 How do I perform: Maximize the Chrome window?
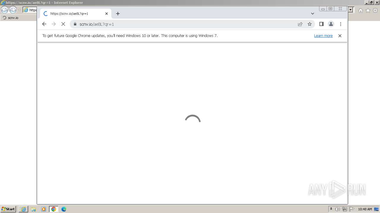tap(330, 9)
